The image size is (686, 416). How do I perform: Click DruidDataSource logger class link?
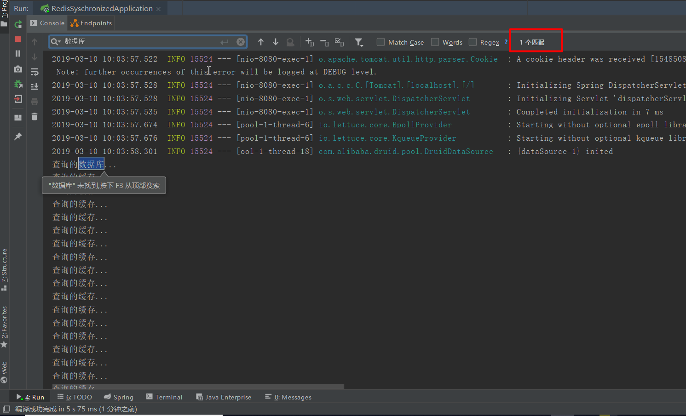coord(406,151)
